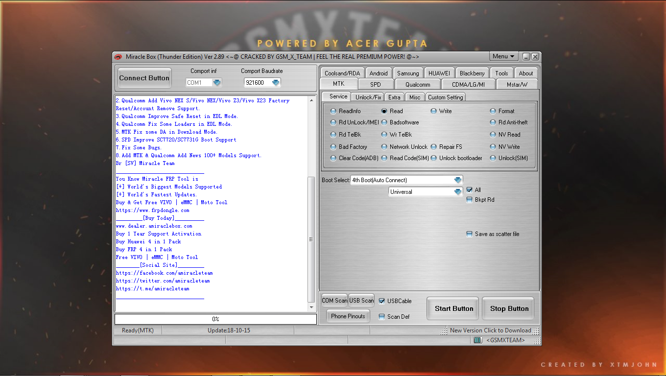Enable Save as scatter file checkbox
The height and width of the screenshot is (376, 666).
pos(470,234)
